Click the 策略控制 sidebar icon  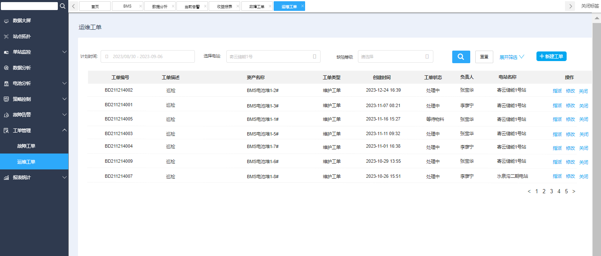click(6, 99)
